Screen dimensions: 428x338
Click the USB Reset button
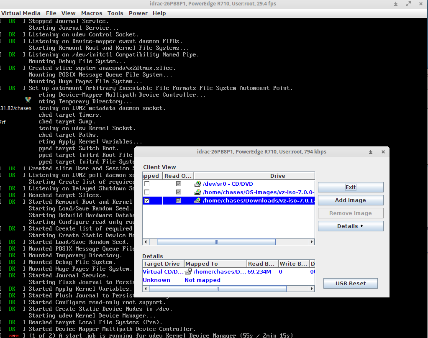pos(351,284)
